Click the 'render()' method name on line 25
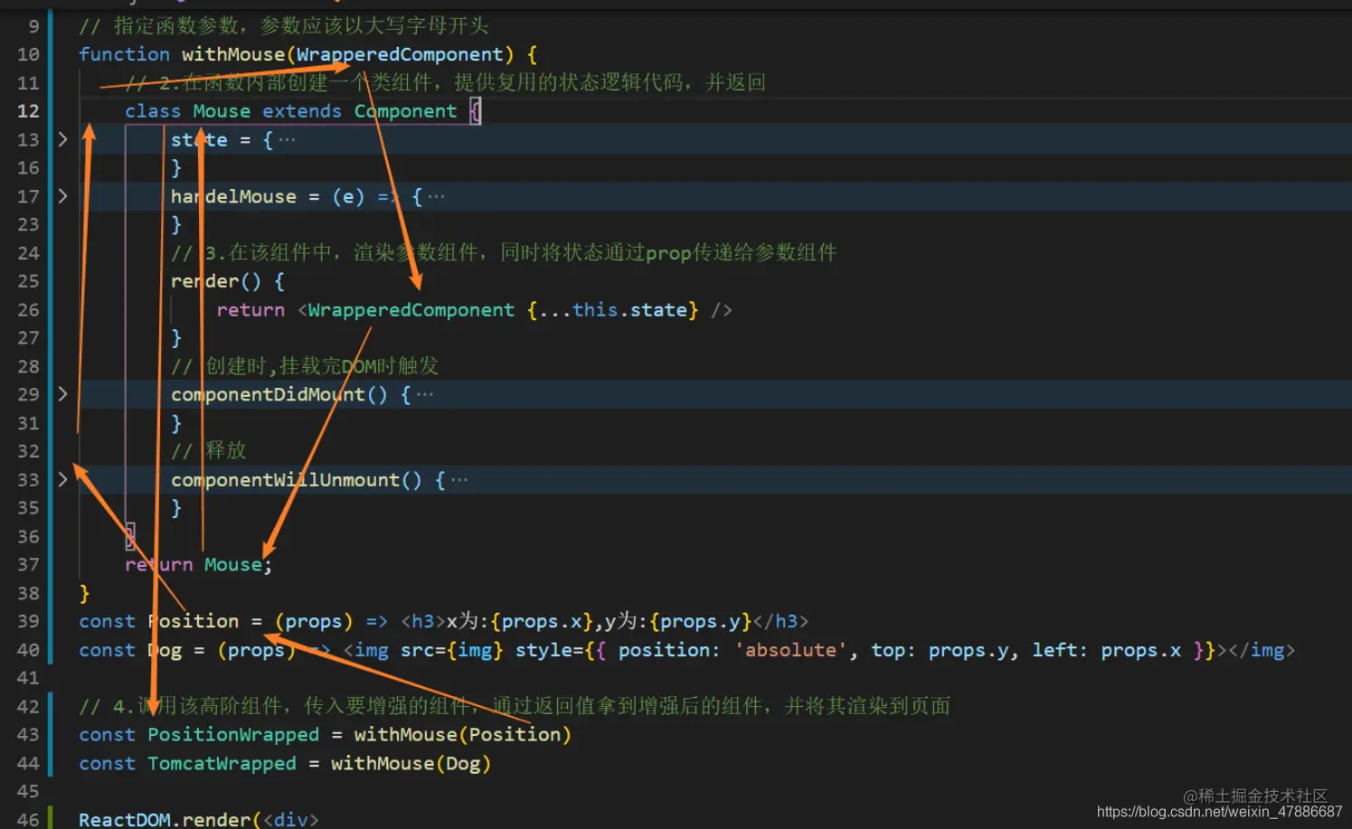The width and height of the screenshot is (1352, 829). pos(216,281)
